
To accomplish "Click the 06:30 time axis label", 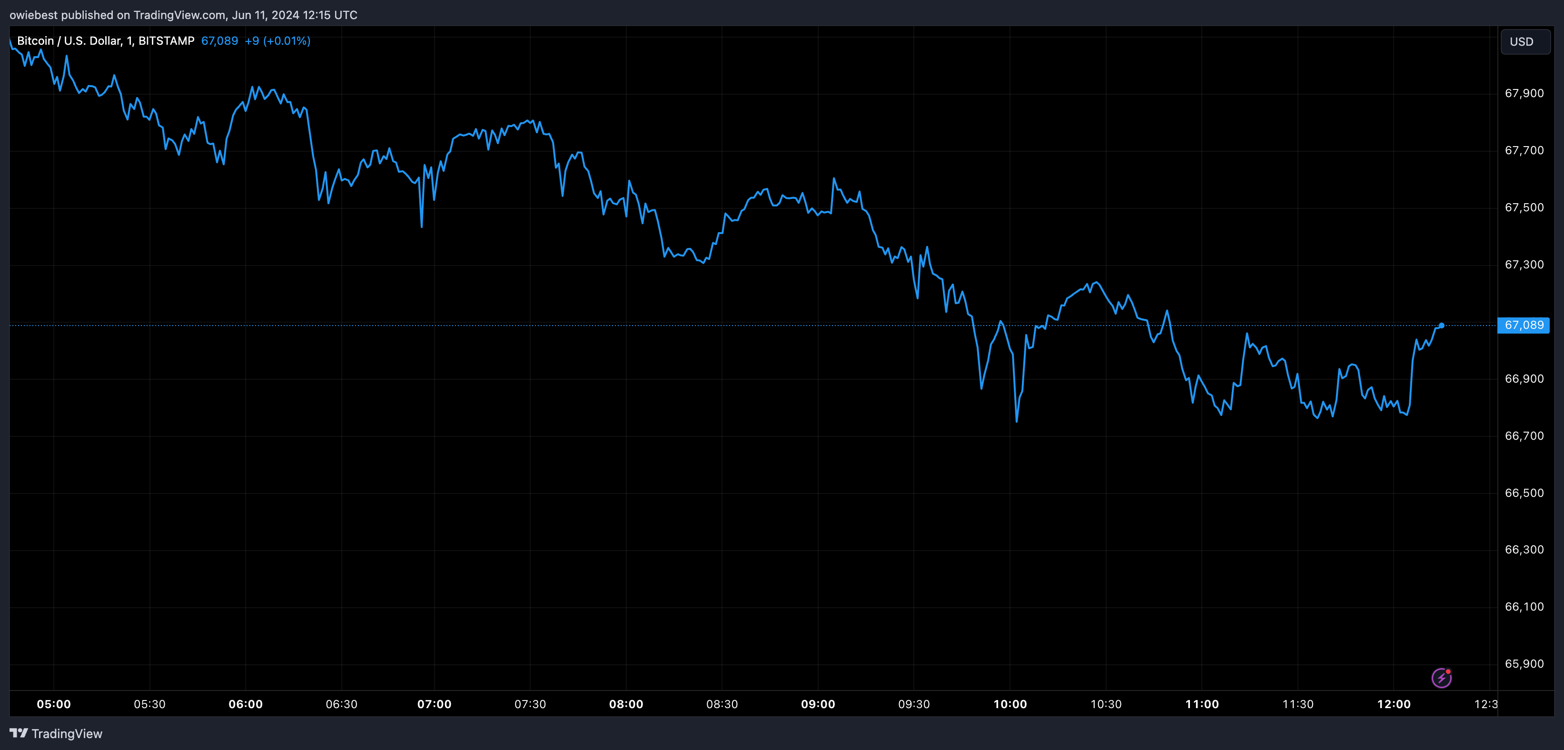I will (x=341, y=704).
